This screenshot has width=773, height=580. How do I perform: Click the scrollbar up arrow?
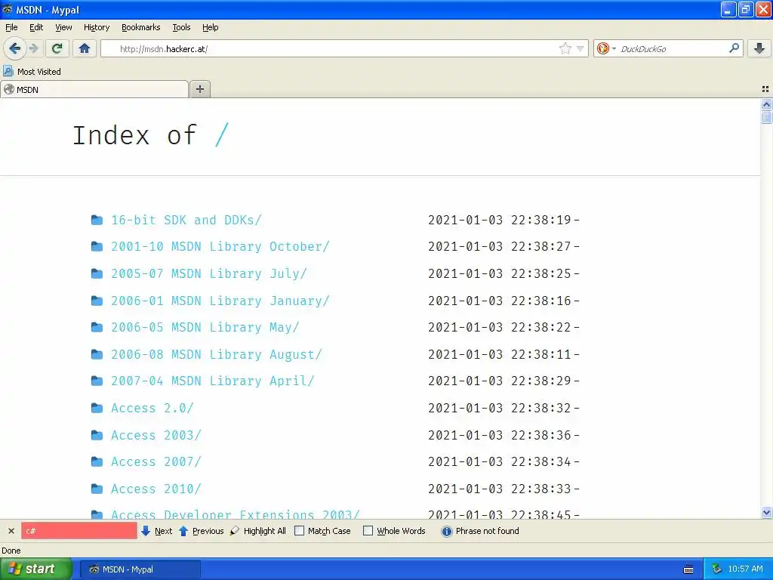pos(766,104)
